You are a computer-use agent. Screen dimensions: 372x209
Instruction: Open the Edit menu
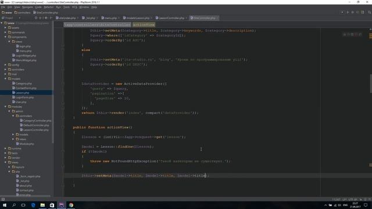(x=10, y=7)
